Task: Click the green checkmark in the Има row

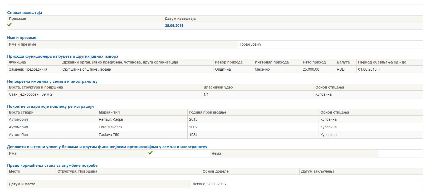Action: (150, 153)
